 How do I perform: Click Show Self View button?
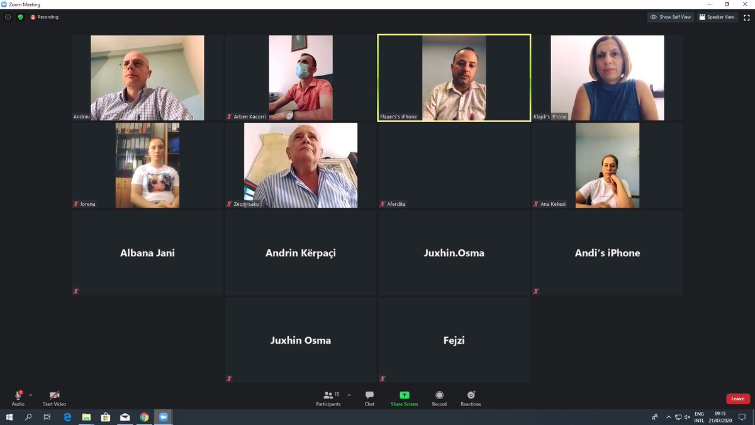[x=671, y=17]
